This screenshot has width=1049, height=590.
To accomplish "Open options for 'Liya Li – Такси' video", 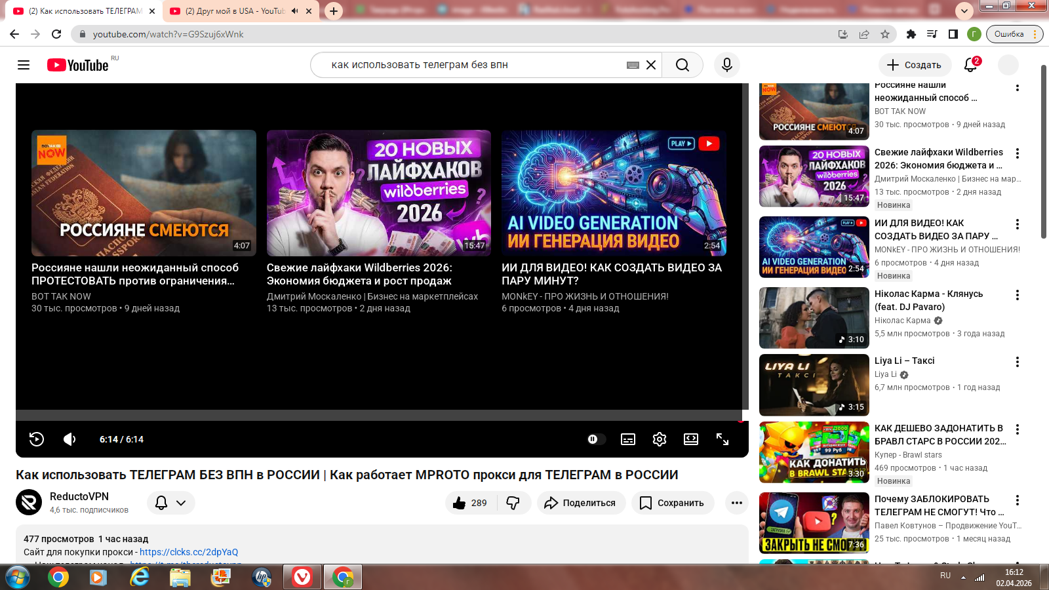I will click(x=1018, y=362).
